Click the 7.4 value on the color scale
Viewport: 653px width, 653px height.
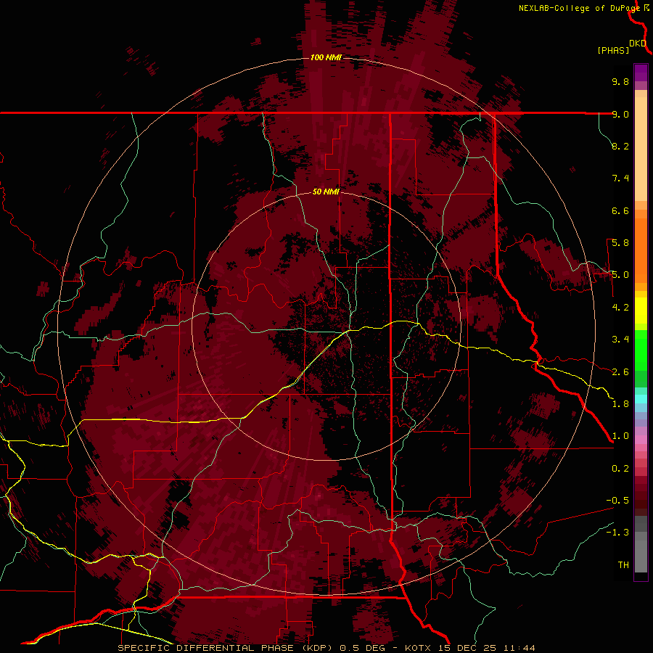coord(620,178)
